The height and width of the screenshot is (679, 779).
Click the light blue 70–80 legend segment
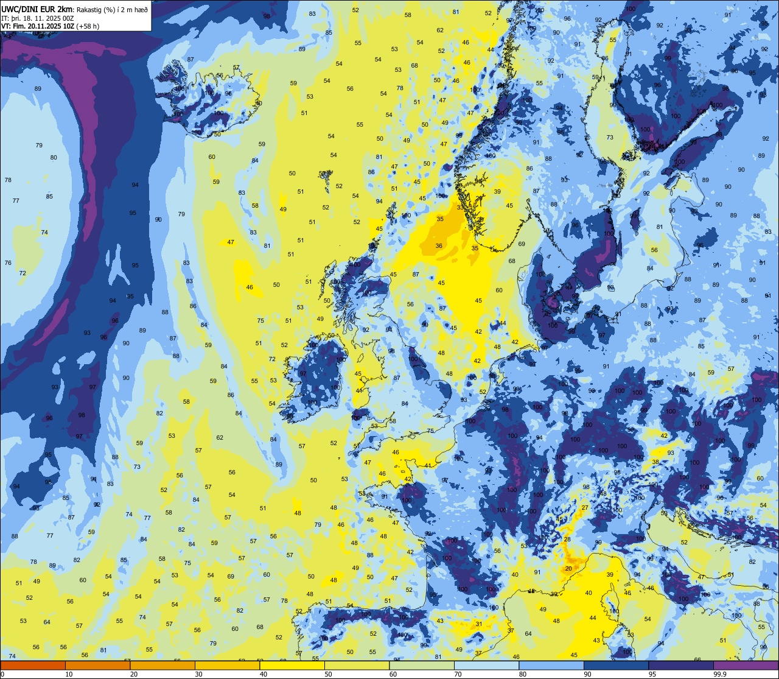486,665
